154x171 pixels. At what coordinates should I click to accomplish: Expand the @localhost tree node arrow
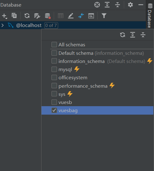click(3, 25)
